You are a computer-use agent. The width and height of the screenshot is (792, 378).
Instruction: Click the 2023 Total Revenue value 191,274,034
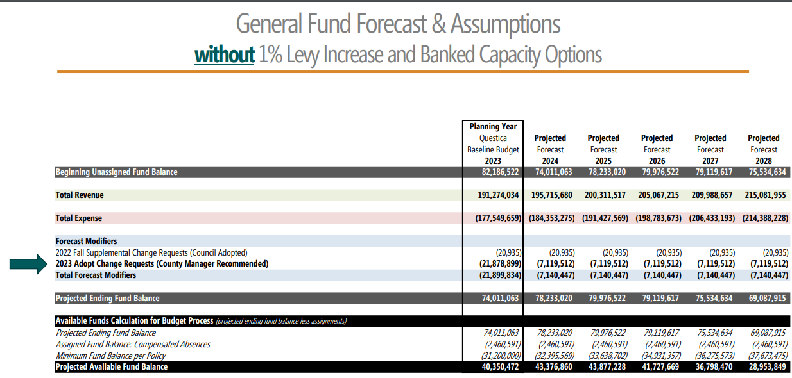click(493, 195)
